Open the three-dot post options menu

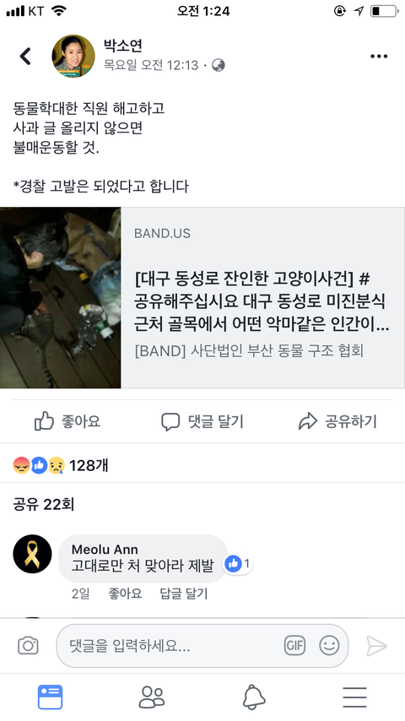[x=379, y=56]
